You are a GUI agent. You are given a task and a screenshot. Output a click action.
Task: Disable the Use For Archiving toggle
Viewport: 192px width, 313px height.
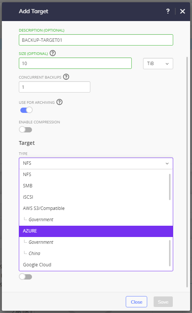coord(26,110)
